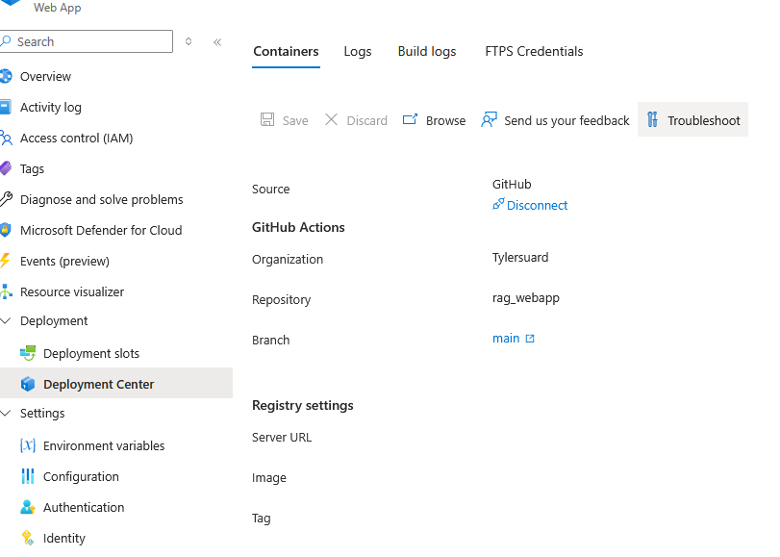Image resolution: width=780 pixels, height=557 pixels.
Task: Collapse the sidebar with double chevron
Action: click(217, 41)
